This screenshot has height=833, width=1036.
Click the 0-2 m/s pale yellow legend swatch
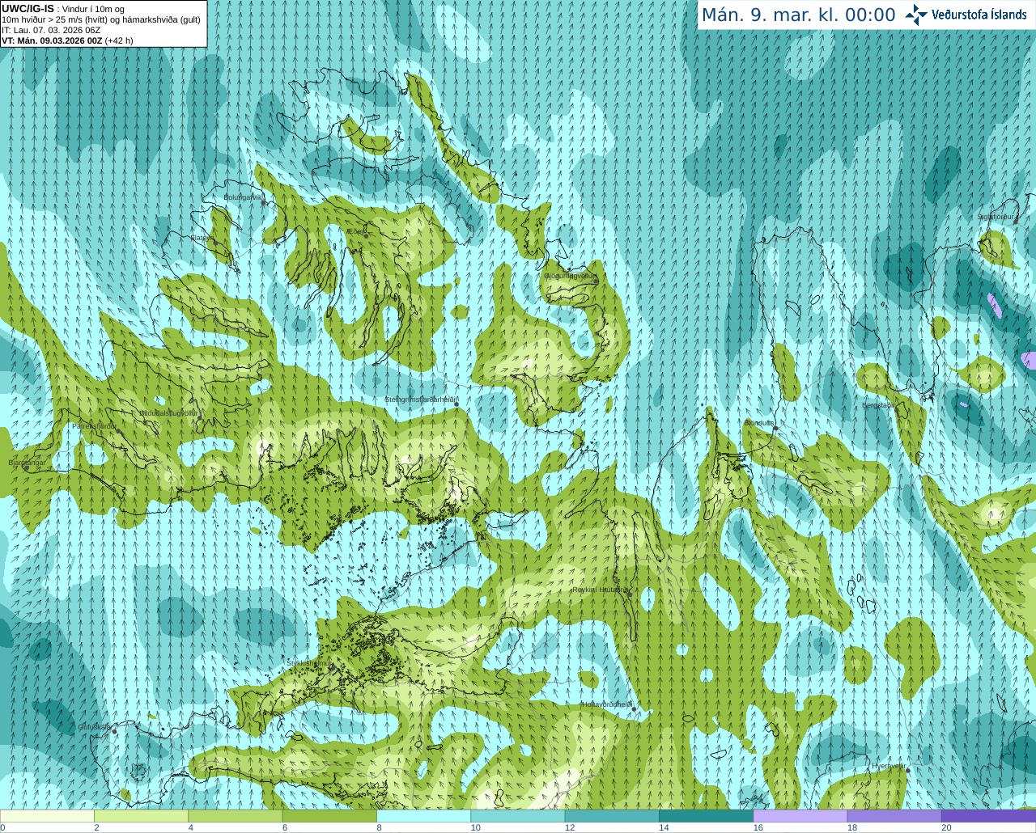(47, 817)
